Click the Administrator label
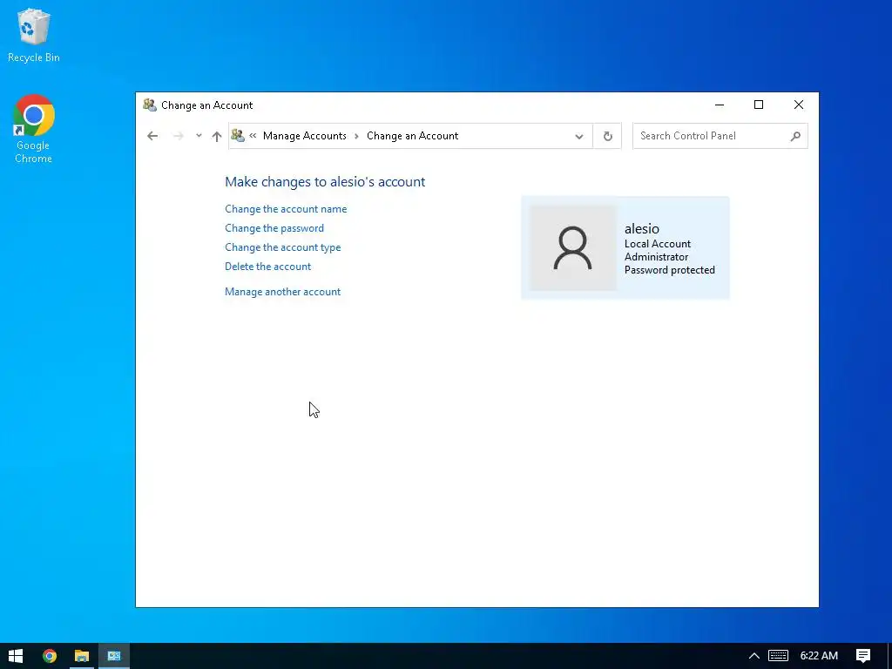 [x=657, y=257]
